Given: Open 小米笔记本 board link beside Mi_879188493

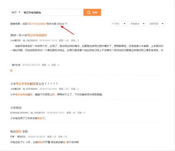Looking at the screenshot, I should coord(16,89).
